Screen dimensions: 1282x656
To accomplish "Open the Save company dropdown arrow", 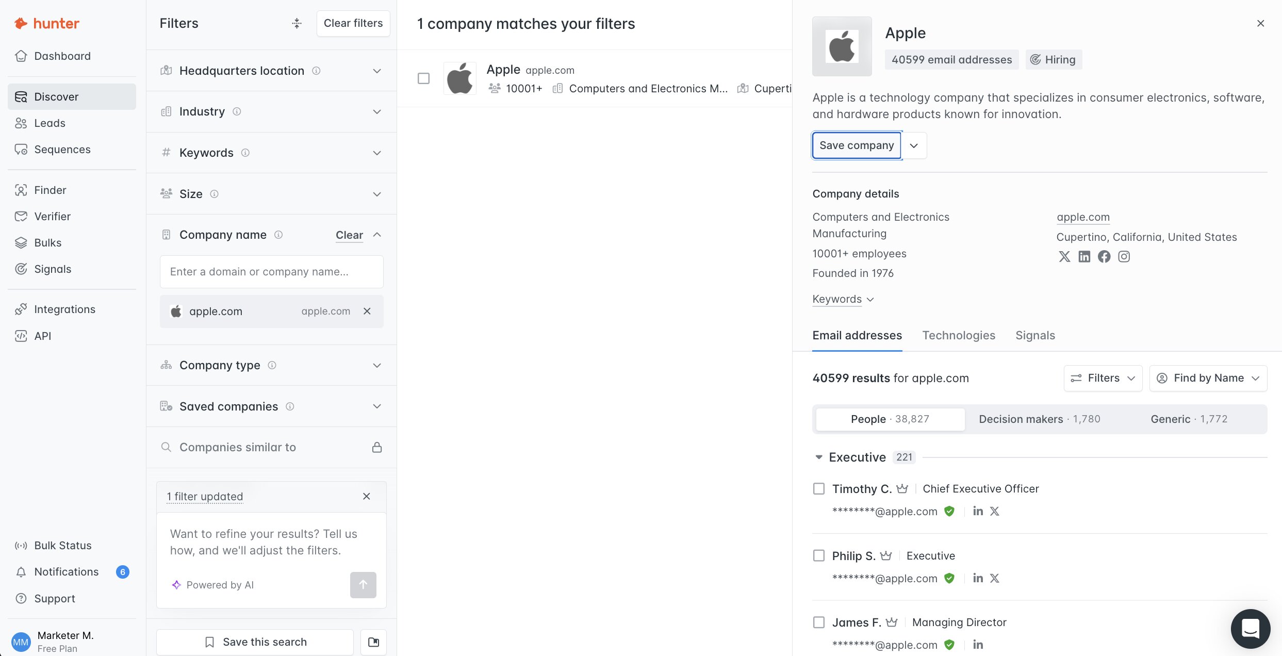I will click(x=914, y=145).
